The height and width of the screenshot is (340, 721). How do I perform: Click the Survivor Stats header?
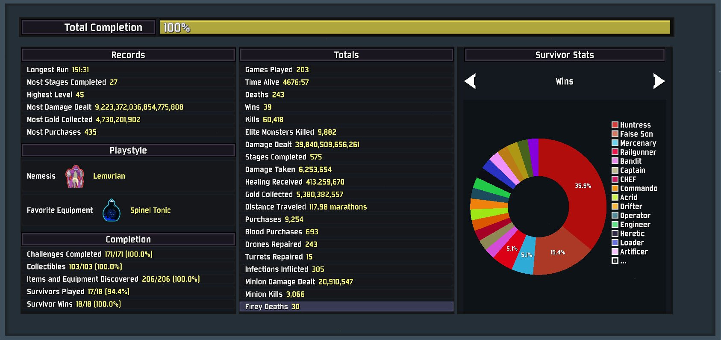click(564, 55)
